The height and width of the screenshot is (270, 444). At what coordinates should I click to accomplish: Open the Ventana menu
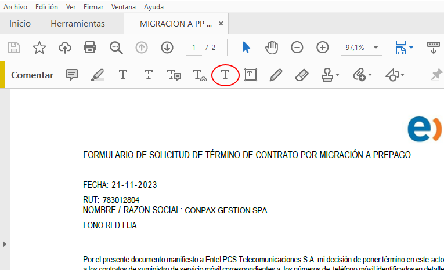124,7
